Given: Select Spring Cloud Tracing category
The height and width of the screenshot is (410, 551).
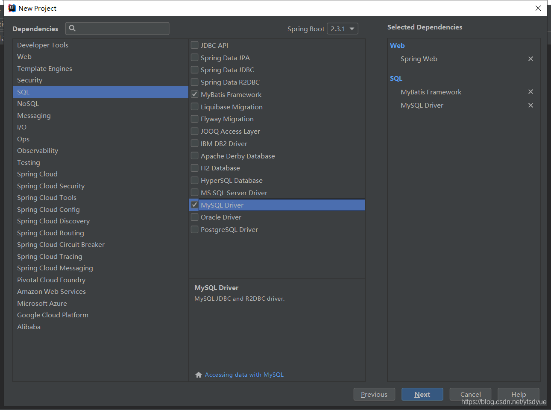Looking at the screenshot, I should point(100,256).
